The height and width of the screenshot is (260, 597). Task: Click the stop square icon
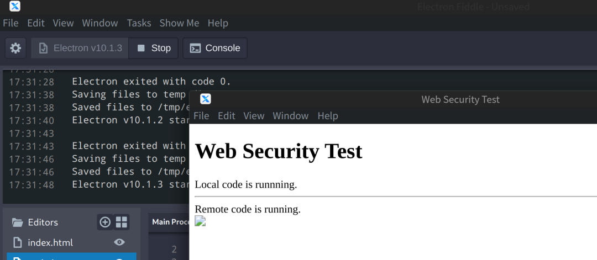[142, 48]
